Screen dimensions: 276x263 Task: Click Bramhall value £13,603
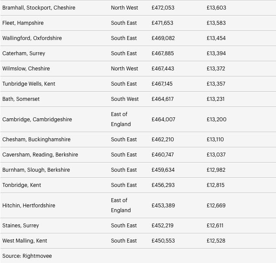click(216, 8)
